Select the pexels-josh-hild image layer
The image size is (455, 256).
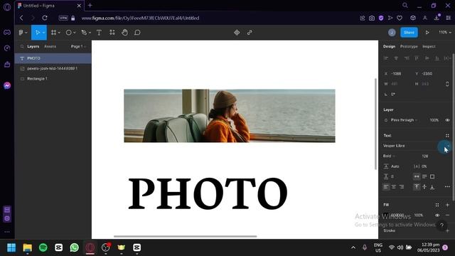tap(53, 68)
